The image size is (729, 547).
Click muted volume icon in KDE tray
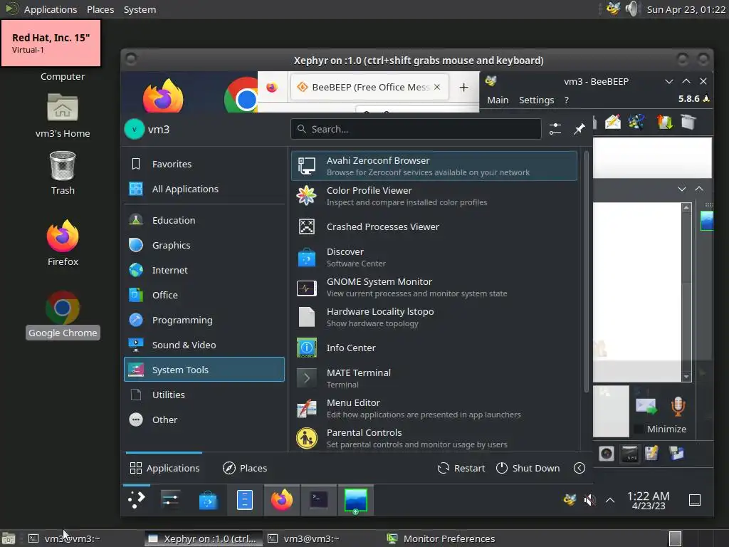point(590,500)
